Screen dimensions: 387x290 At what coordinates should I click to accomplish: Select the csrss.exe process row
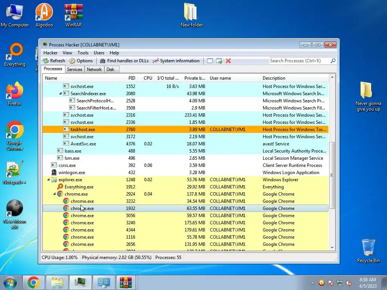[185, 165]
